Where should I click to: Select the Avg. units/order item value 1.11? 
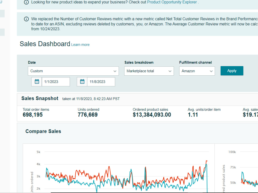pos(193,115)
